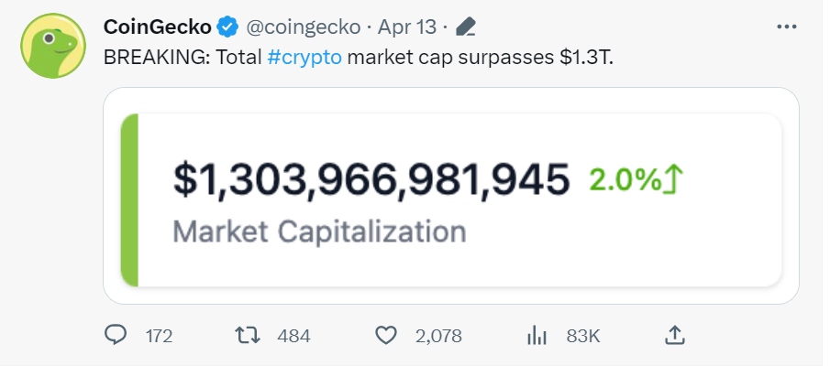
Task: Click the CoinGecko display name
Action: 160,27
